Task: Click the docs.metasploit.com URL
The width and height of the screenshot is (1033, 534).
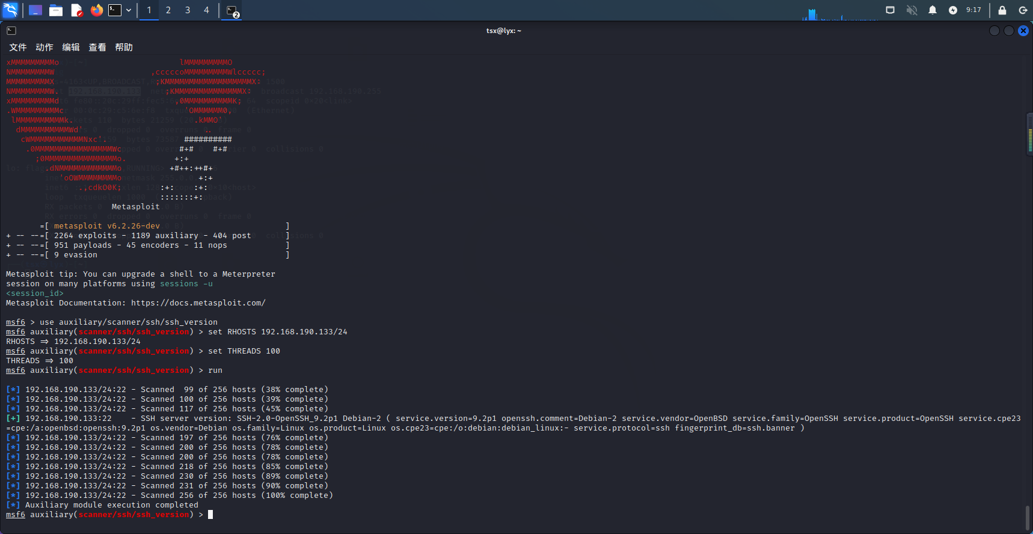Action: click(x=198, y=303)
